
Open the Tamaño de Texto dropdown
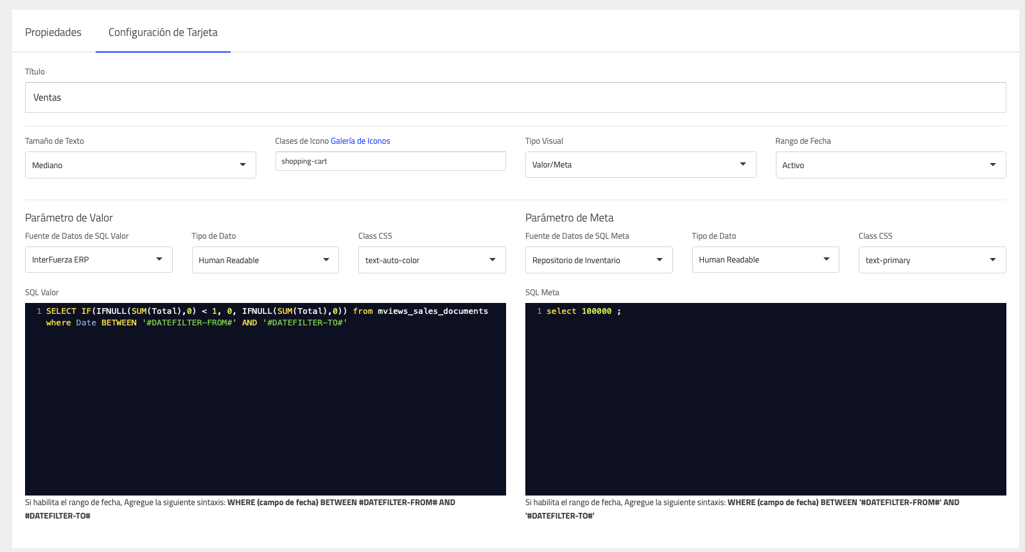(140, 165)
